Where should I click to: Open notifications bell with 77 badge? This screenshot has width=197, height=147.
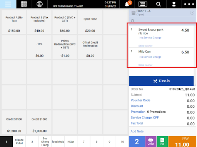tap(128, 4)
